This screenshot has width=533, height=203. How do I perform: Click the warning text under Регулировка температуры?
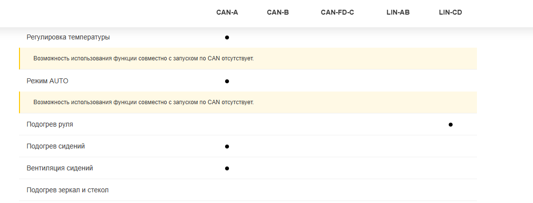(143, 59)
